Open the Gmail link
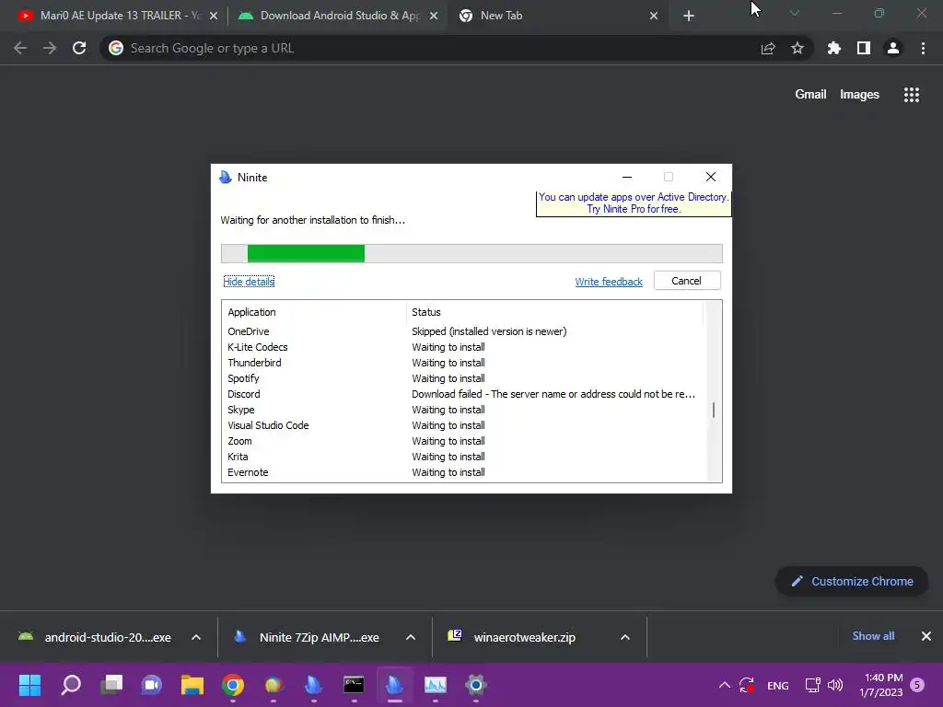The height and width of the screenshot is (707, 943). coord(810,95)
